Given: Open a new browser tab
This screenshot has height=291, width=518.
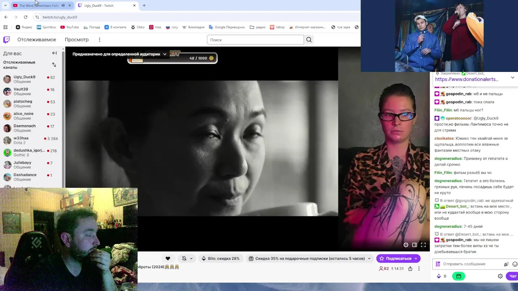Looking at the screenshot, I should tap(144, 6).
